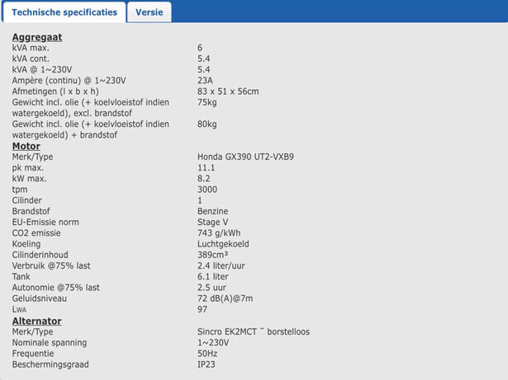508x380 pixels.
Task: Click the Frequentie value 50Hz
Action: [x=207, y=354]
